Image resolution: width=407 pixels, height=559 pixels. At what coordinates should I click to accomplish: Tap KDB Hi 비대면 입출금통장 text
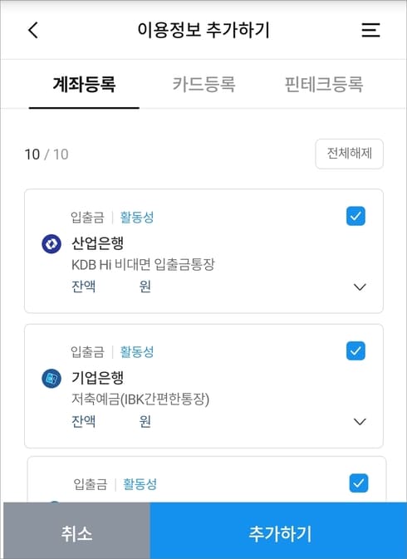pos(143,264)
